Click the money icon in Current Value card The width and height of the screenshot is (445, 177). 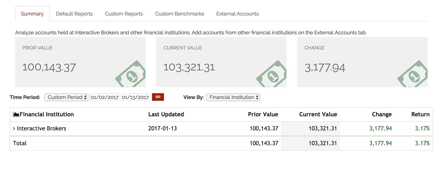tap(272, 75)
